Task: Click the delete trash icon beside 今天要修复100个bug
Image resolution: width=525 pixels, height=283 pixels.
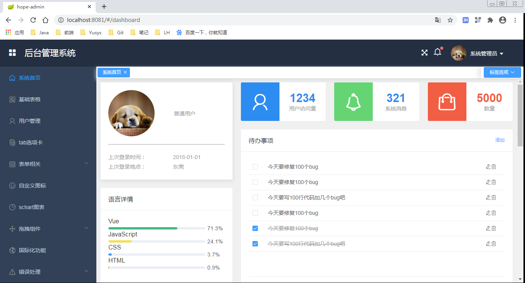Action: pos(494,166)
